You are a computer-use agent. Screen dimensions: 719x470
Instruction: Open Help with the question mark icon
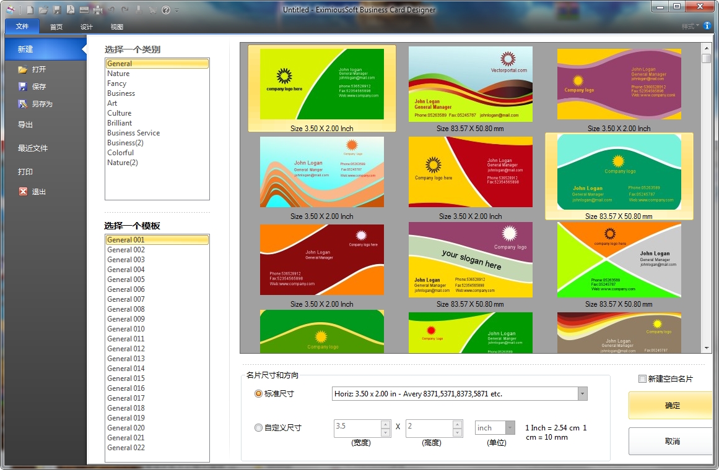tap(165, 9)
